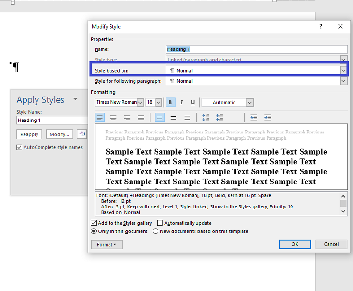Open Style based on dropdown
Screen dimensions: 353x291
(343, 71)
